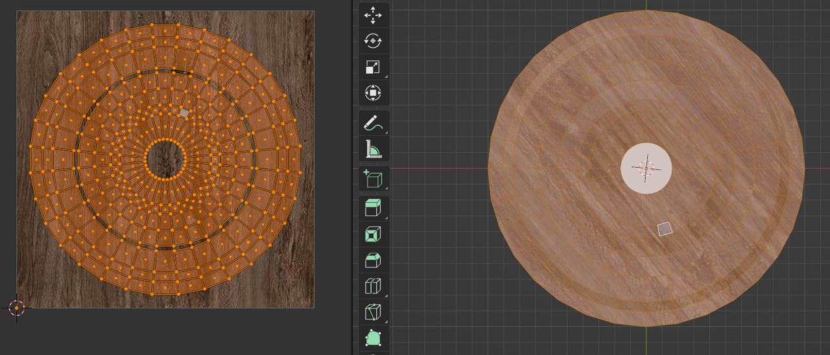830x355 pixels.
Task: Select the Knife tool
Action: pyautogui.click(x=373, y=312)
